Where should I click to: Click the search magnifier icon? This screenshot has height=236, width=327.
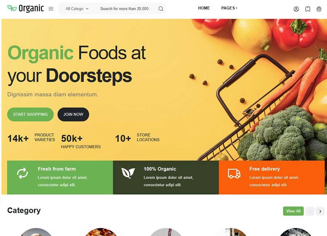click(161, 9)
